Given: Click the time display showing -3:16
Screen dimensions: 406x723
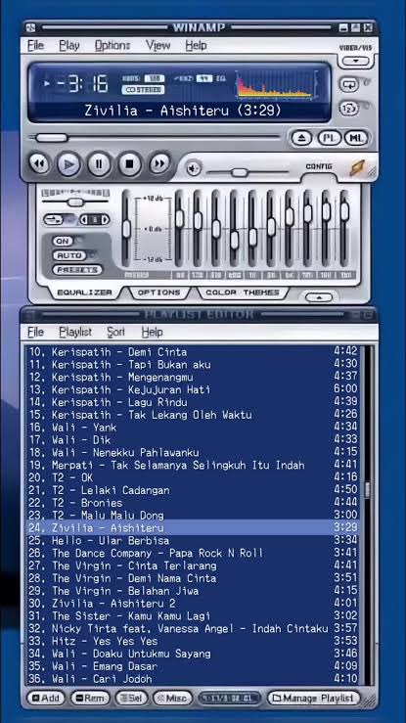Looking at the screenshot, I should tap(82, 84).
